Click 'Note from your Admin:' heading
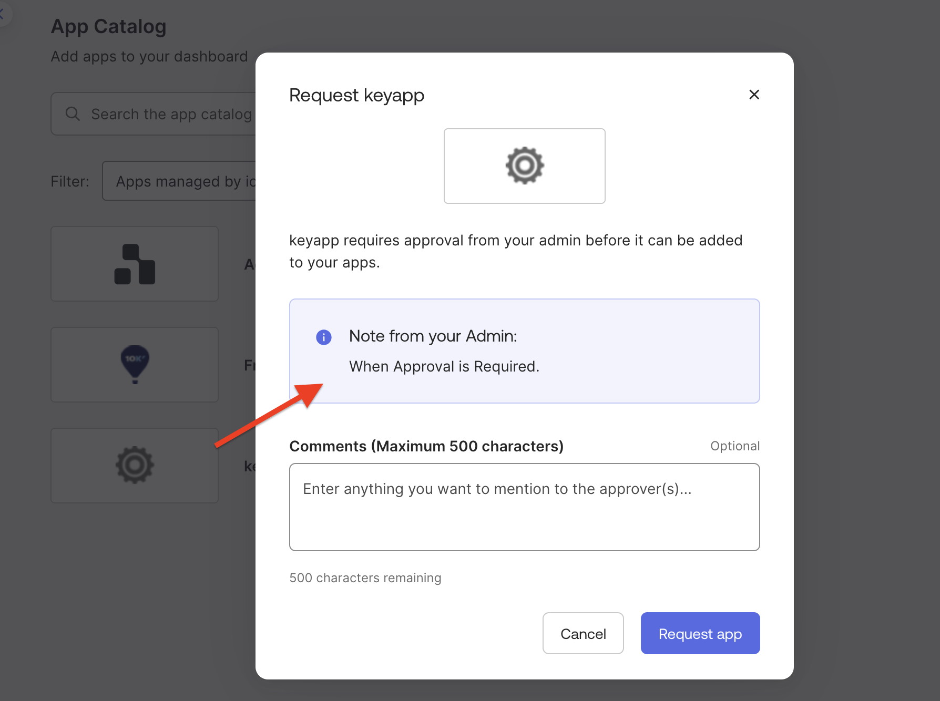 [x=433, y=336]
